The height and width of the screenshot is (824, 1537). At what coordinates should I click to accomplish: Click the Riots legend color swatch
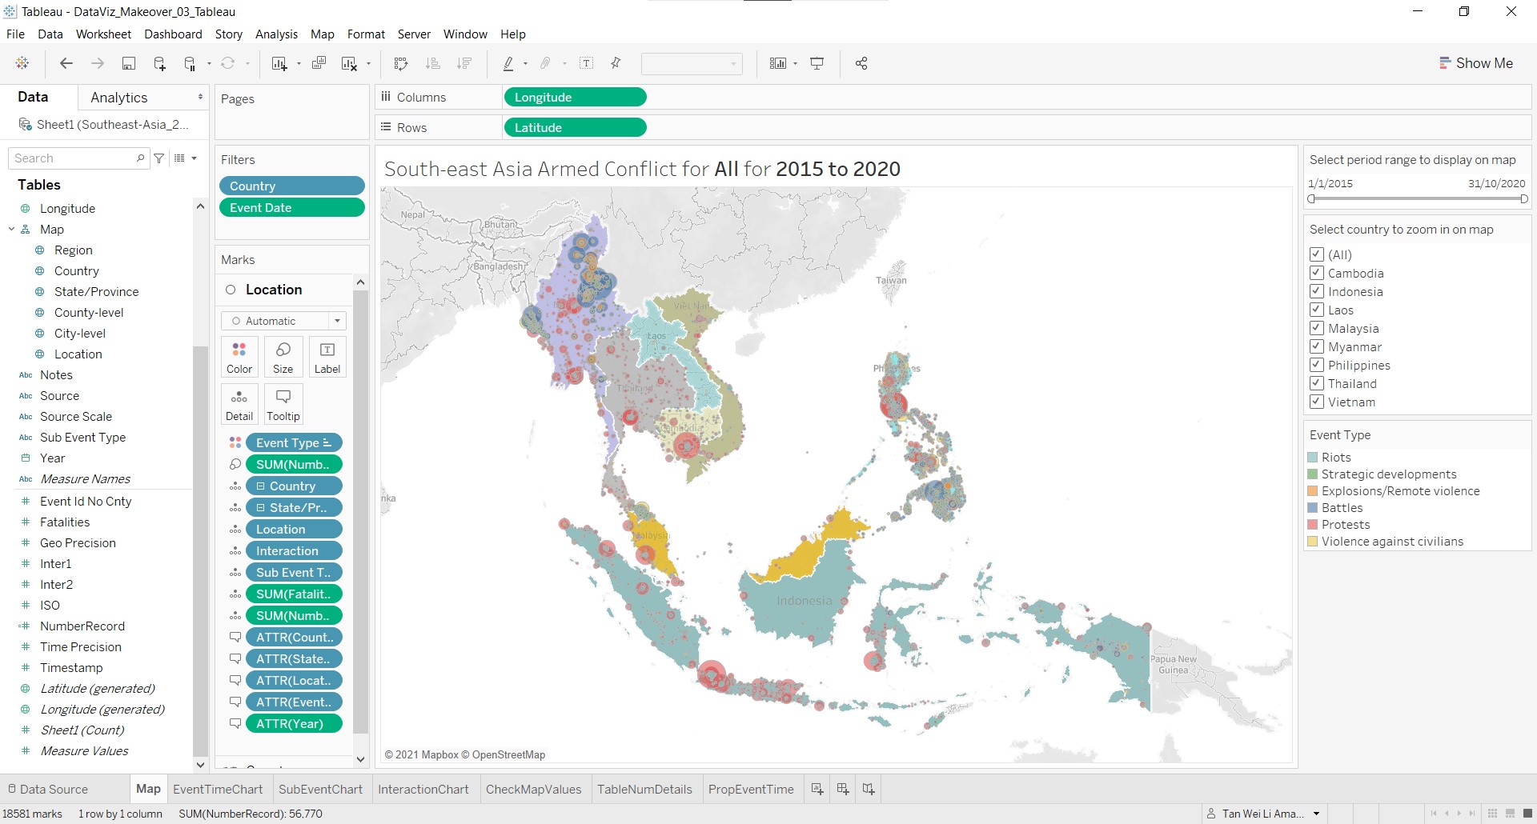click(x=1313, y=458)
